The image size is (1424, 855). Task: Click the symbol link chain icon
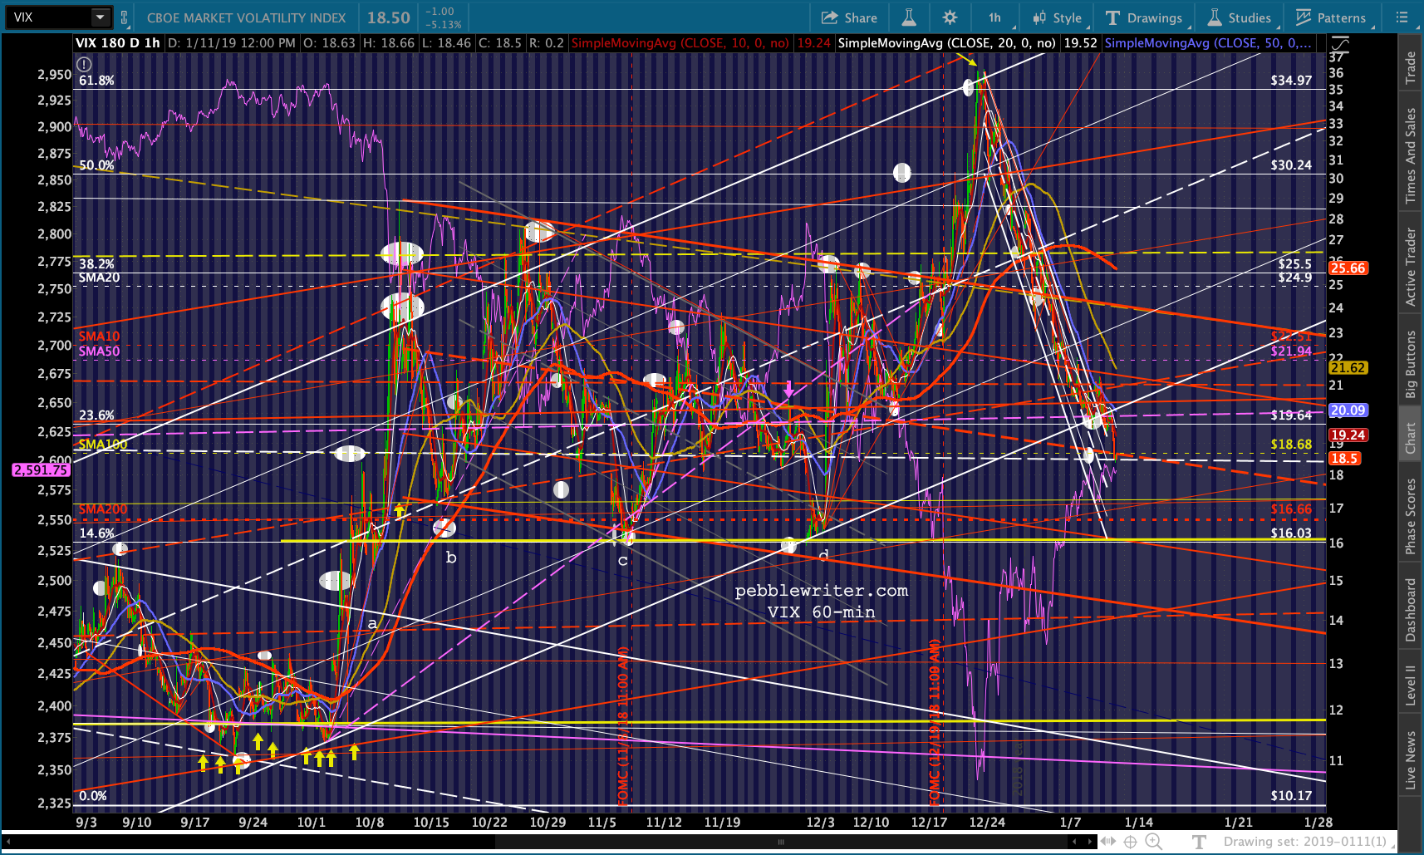[125, 17]
